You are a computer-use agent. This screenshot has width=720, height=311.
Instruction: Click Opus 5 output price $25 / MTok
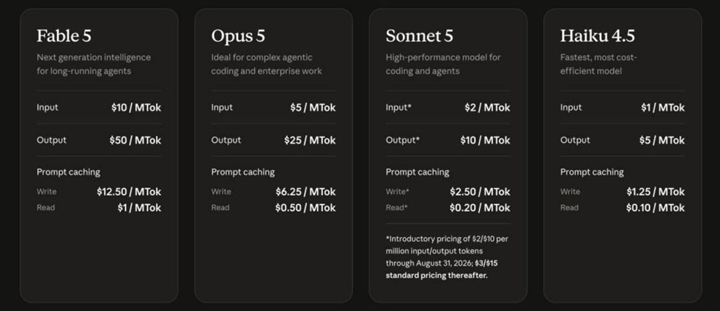point(310,140)
